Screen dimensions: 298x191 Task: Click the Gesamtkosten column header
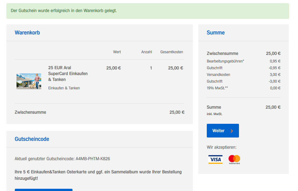pos(172,52)
